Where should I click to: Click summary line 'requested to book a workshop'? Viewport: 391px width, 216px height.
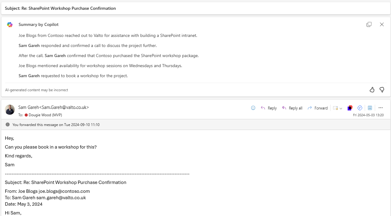point(73,76)
